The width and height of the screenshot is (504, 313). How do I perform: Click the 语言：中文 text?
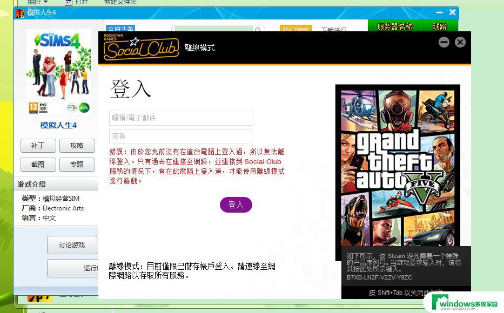(x=39, y=217)
